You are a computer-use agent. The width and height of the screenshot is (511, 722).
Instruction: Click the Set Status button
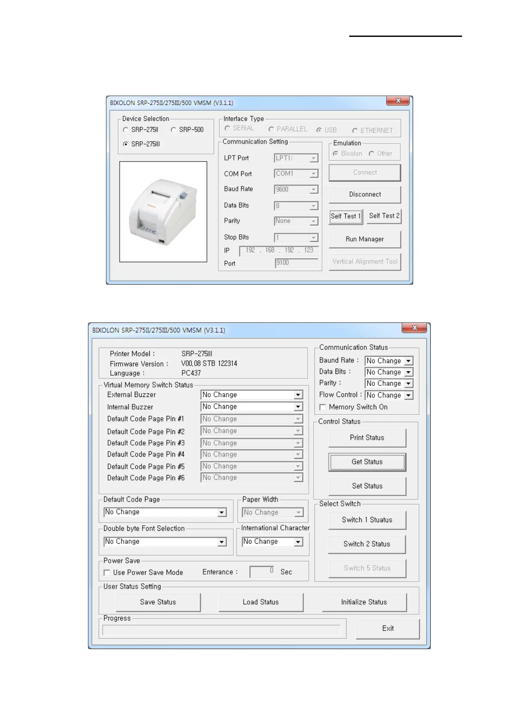(367, 486)
